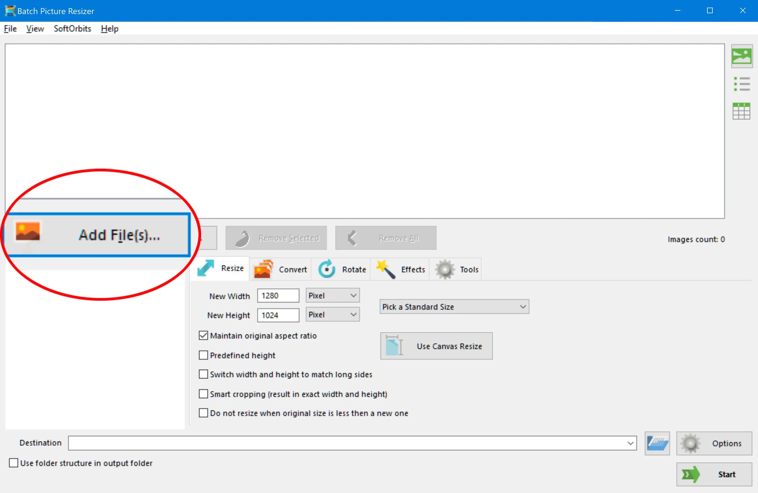Toggle Maintain original aspect ratio checkbox
The width and height of the screenshot is (758, 493).
click(x=204, y=335)
